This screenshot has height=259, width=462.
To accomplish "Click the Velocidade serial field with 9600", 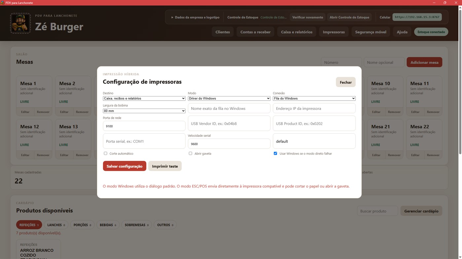I will [x=229, y=144].
